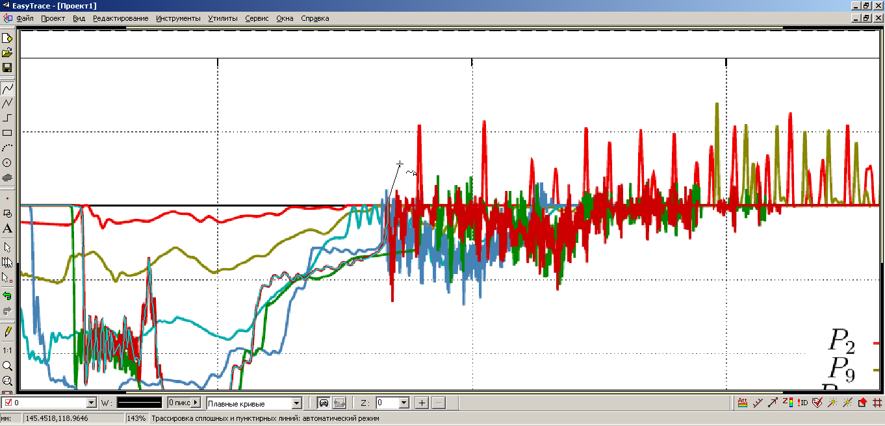Image resolution: width=885 pixels, height=426 pixels.
Task: Select the parallel hatch lines tool
Action: pos(7,177)
